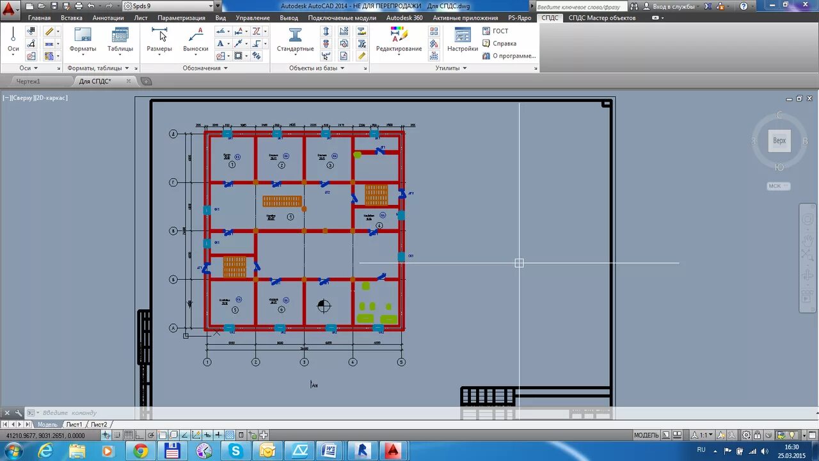Toggle snap mode in status bar
The image size is (819, 461).
[117, 435]
